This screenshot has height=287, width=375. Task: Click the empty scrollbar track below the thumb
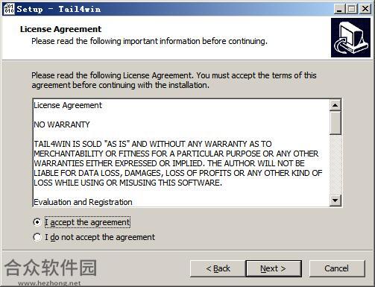(x=335, y=165)
